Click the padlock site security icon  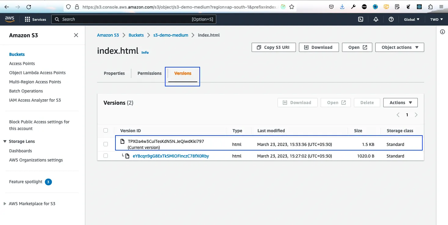coord(77,7)
